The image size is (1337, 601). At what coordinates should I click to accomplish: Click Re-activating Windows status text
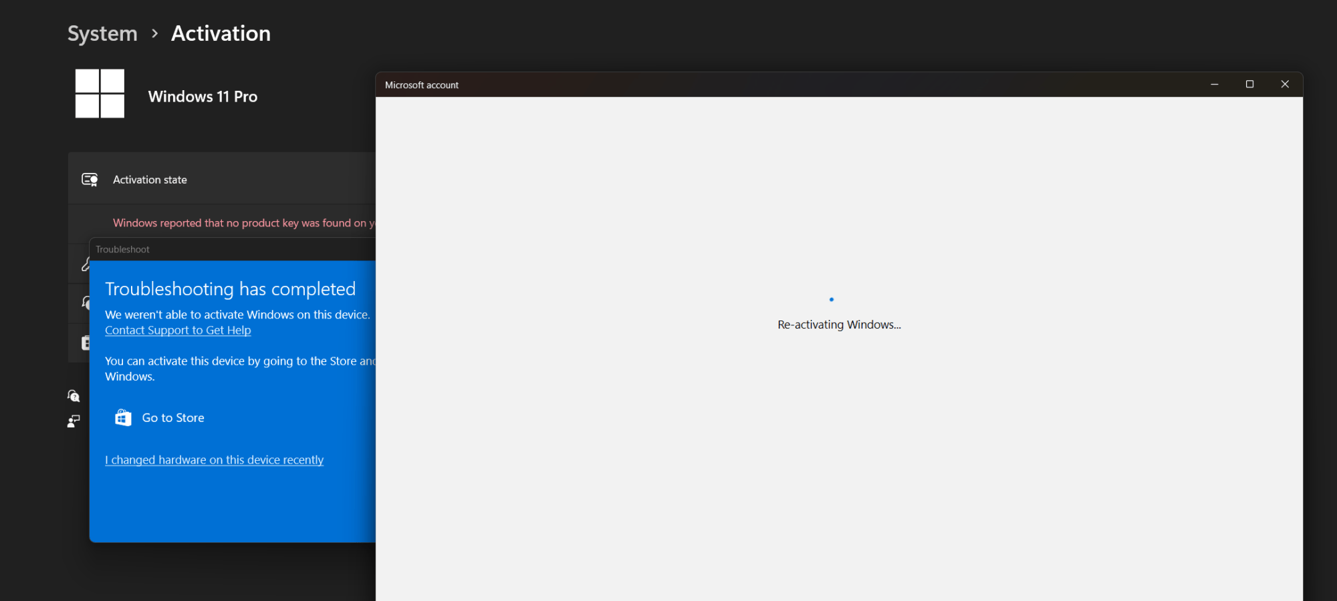point(839,325)
